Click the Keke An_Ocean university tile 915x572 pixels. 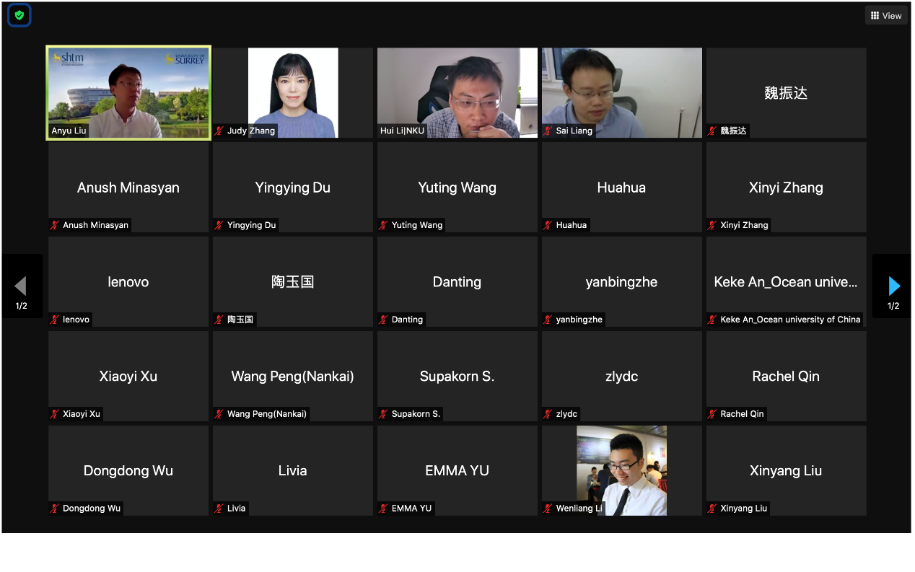pos(786,281)
